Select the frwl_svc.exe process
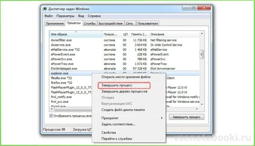 tap(59, 102)
